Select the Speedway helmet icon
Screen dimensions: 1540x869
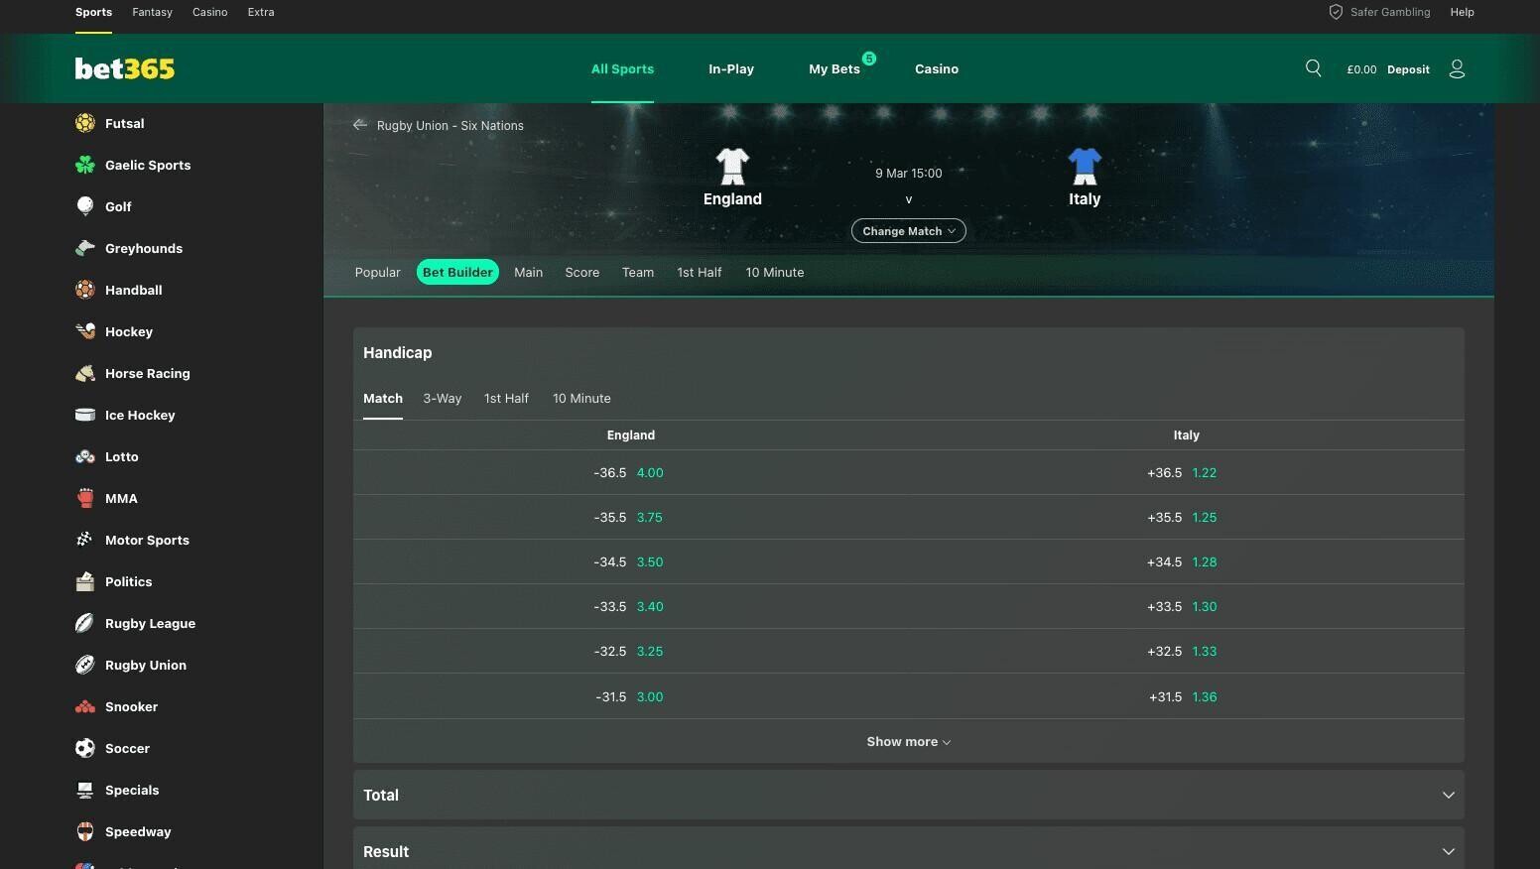(x=85, y=831)
